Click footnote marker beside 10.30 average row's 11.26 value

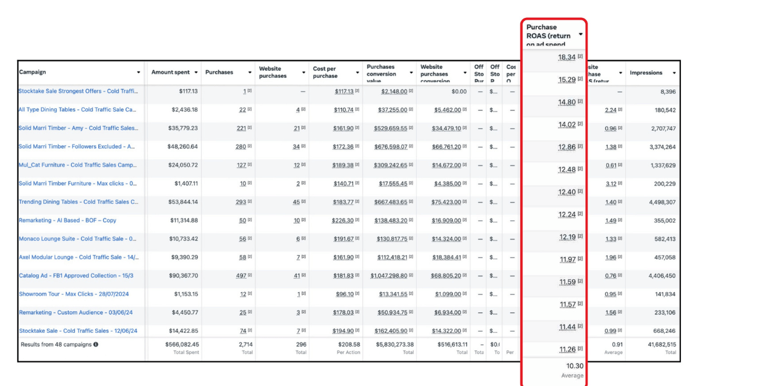click(580, 349)
